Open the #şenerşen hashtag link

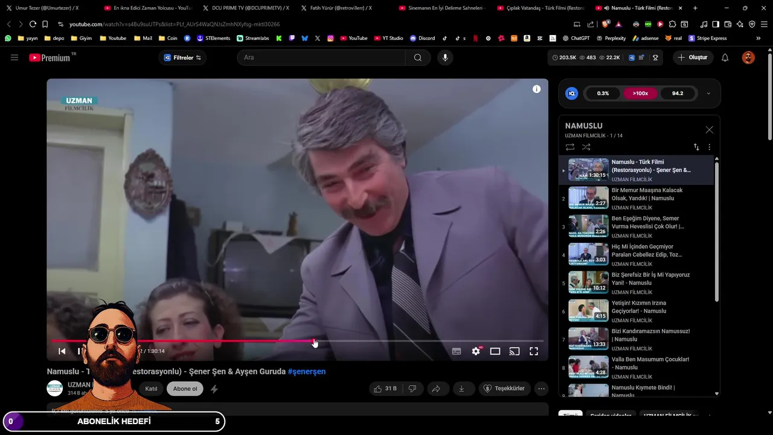307,372
